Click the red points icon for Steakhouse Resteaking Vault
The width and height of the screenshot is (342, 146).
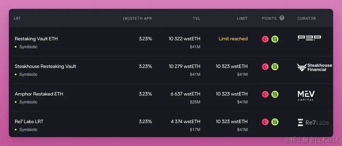click(265, 66)
